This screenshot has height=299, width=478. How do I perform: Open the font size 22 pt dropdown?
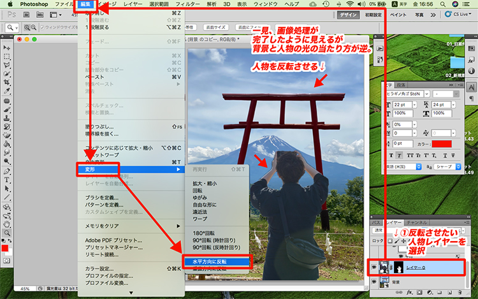(415, 105)
